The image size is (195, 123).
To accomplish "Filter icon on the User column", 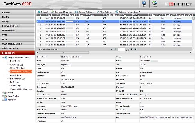I will (76, 15).
